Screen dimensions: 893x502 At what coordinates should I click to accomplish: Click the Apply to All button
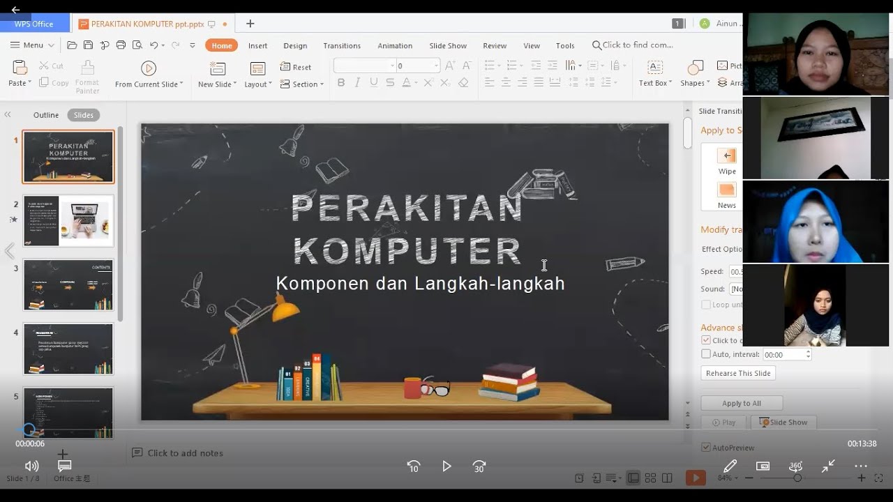click(x=741, y=403)
